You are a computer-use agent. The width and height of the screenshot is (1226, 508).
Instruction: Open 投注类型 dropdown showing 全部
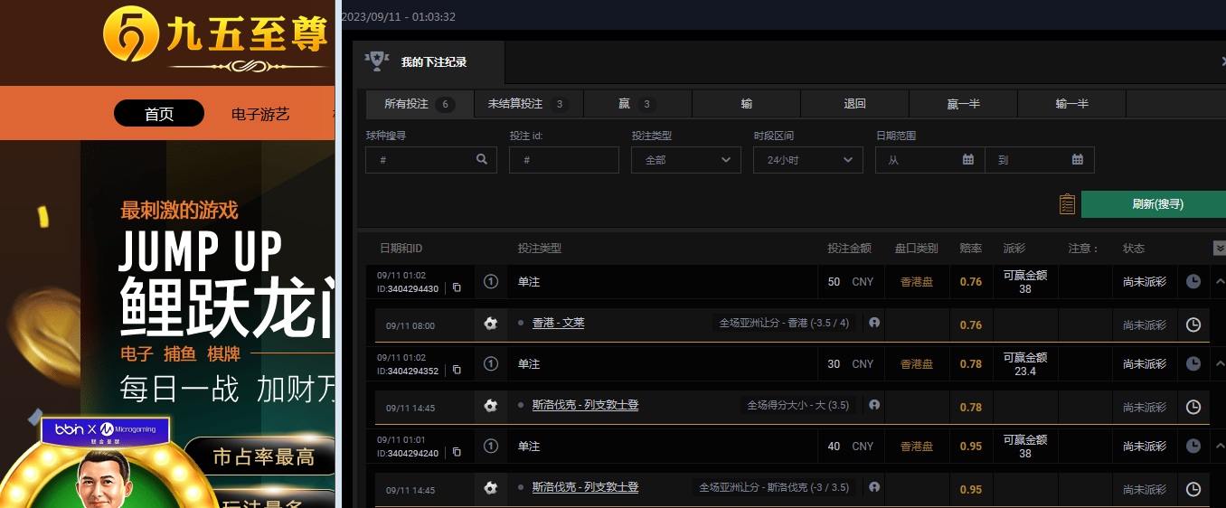(686, 160)
